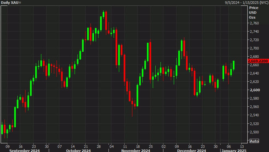Click the Price USD Ozs axis label
Image resolution: width=269 pixels, height=152 pixels.
click(253, 13)
